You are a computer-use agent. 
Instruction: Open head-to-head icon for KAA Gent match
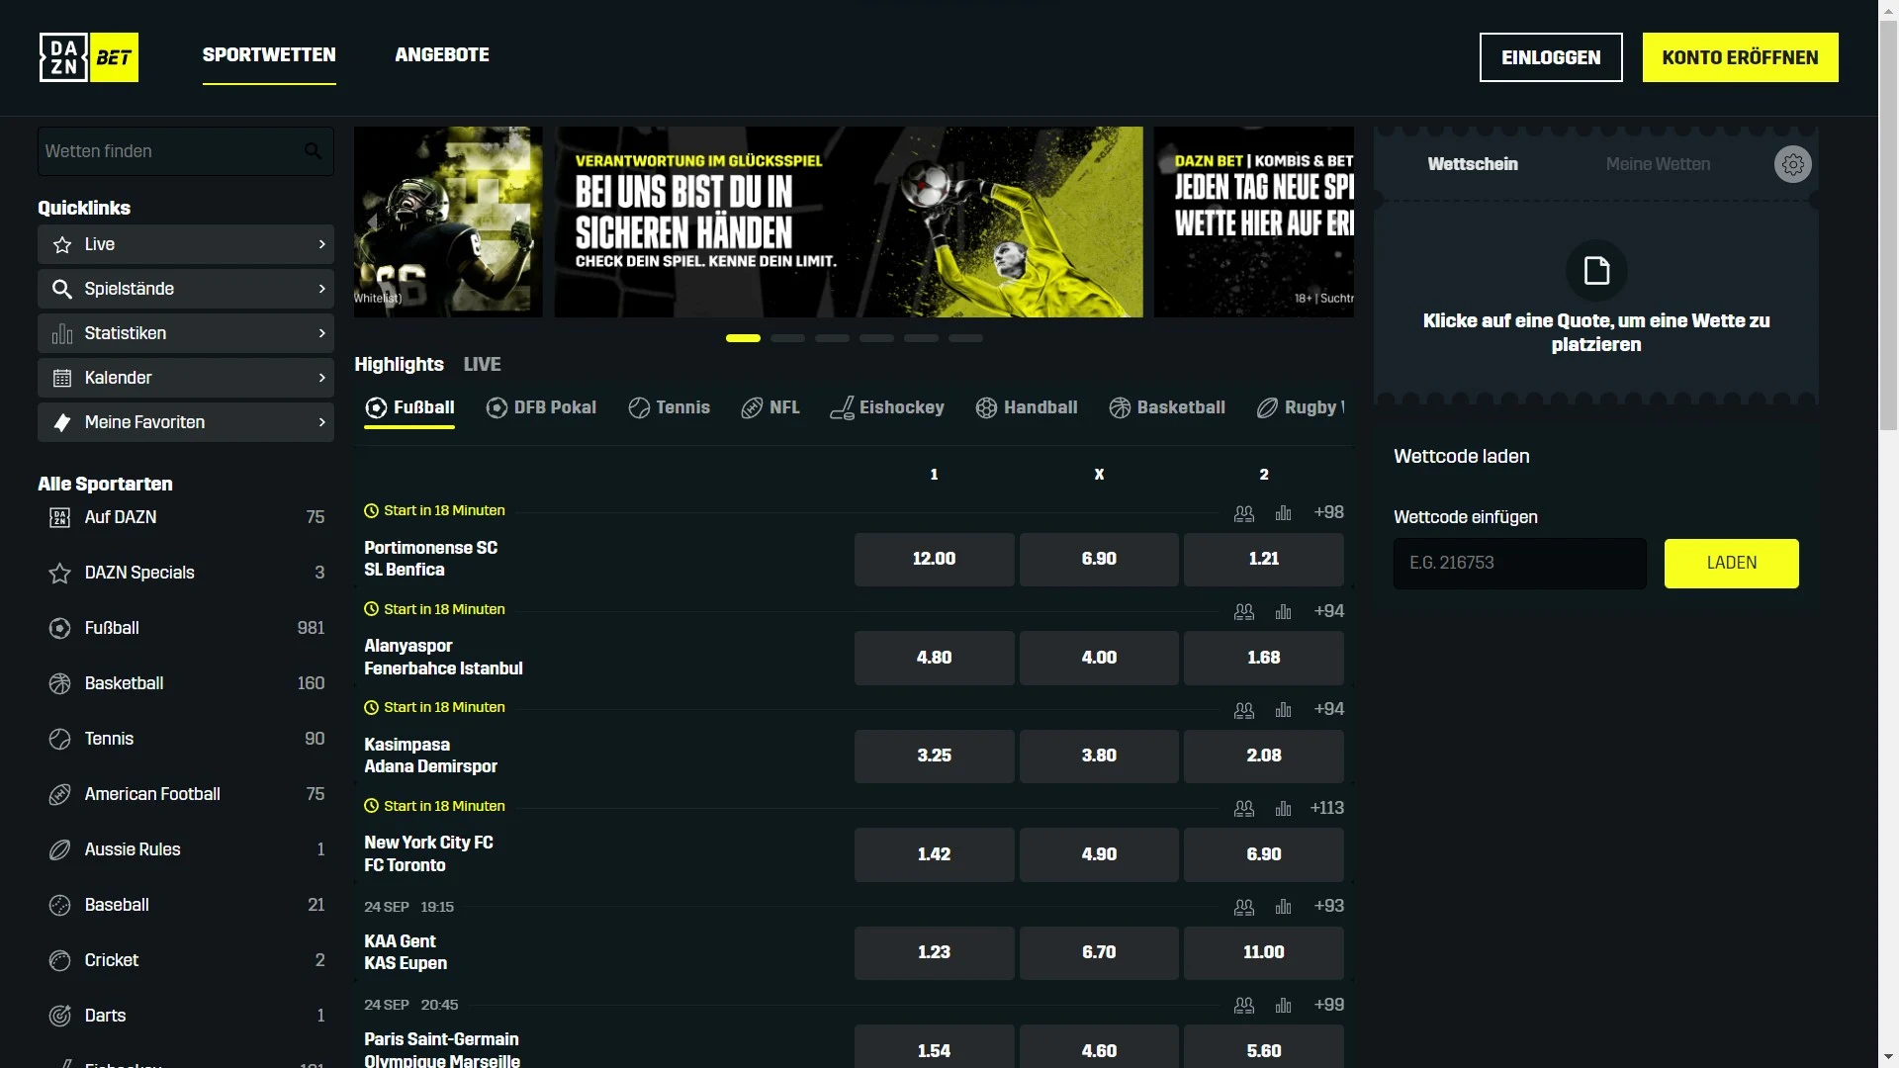pos(1244,907)
